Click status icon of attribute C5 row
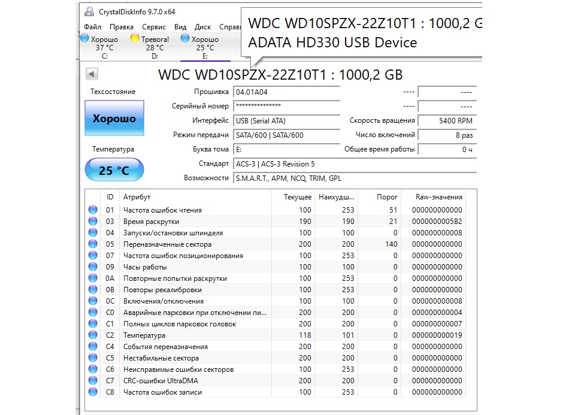Image resolution: width=587 pixels, height=415 pixels. point(93,358)
